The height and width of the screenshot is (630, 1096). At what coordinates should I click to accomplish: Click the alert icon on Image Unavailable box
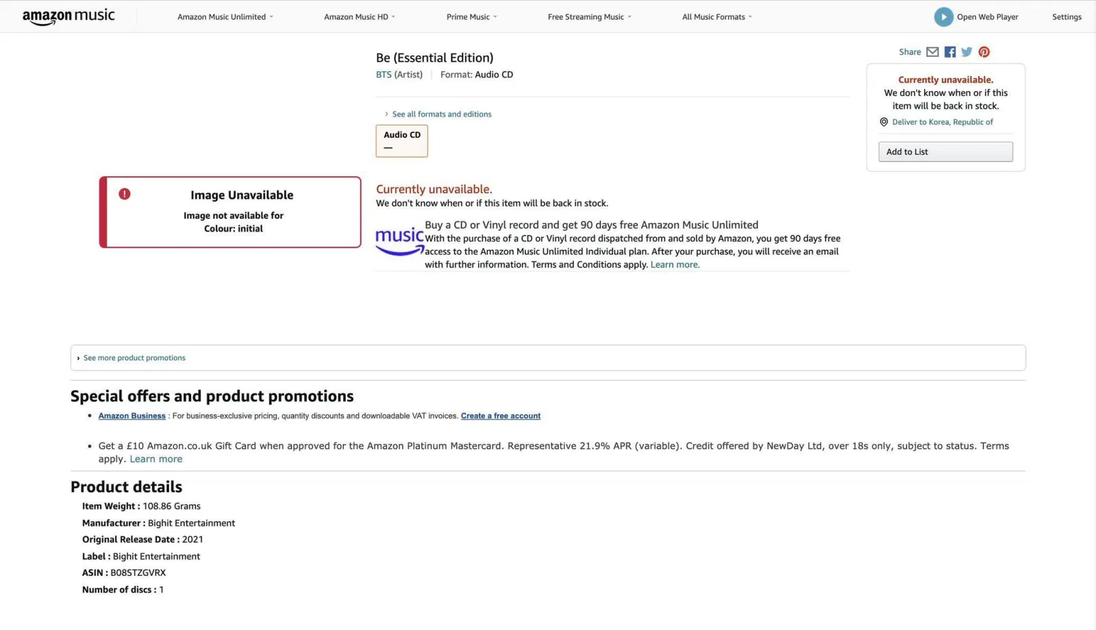click(124, 194)
